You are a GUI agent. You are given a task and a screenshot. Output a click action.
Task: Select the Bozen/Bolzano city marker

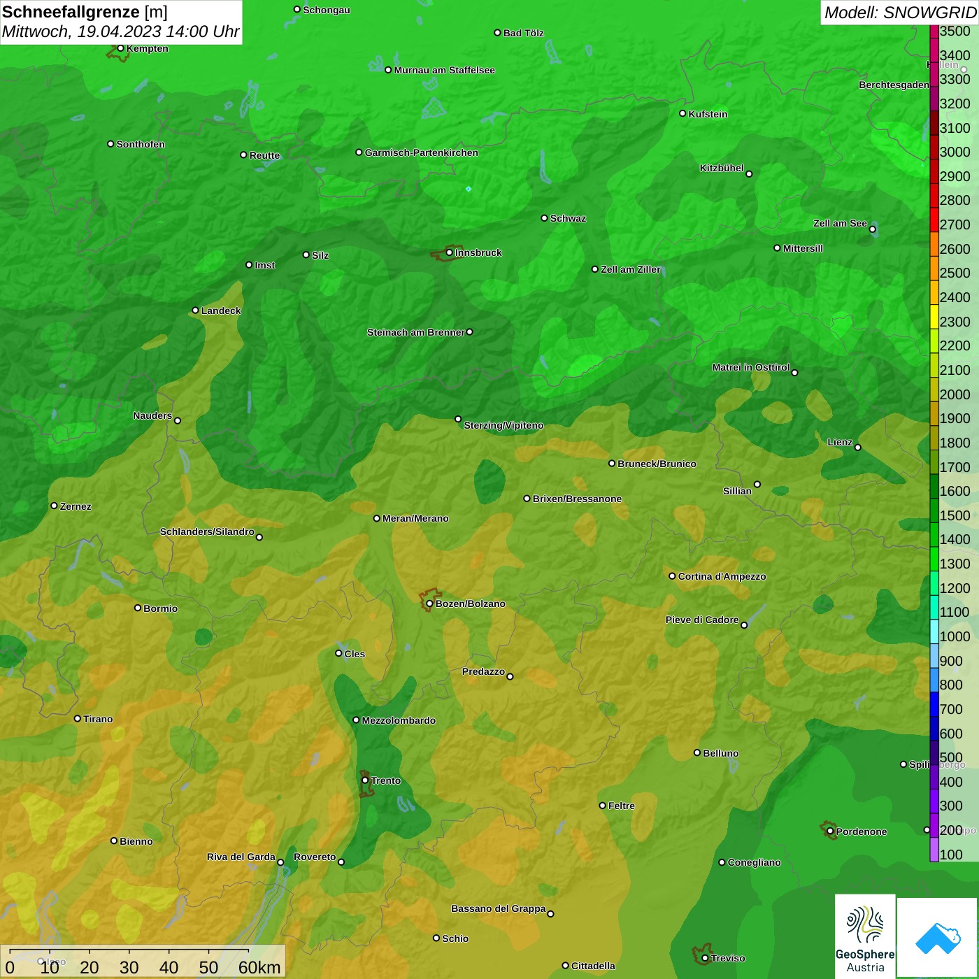pos(429,603)
